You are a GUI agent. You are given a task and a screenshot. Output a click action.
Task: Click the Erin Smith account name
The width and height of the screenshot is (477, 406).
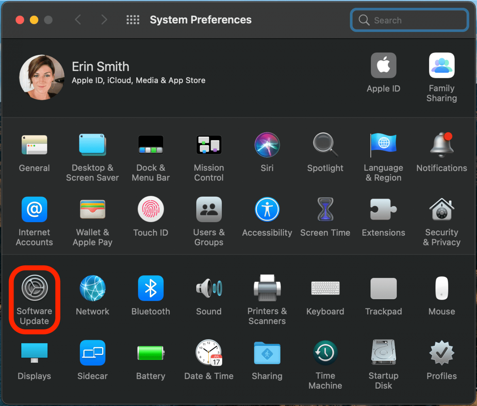[101, 67]
